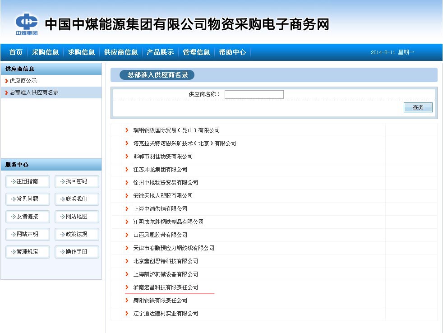This screenshot has width=443, height=333.
Task: Select 总部准入供应商名录 in the sidebar
Action: pos(34,92)
